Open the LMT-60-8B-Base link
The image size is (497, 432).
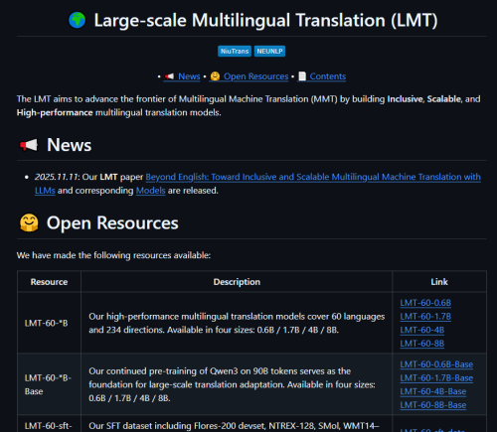coord(433,405)
